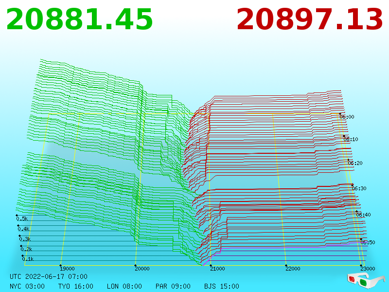Select the 21000 price axis label

click(x=217, y=269)
